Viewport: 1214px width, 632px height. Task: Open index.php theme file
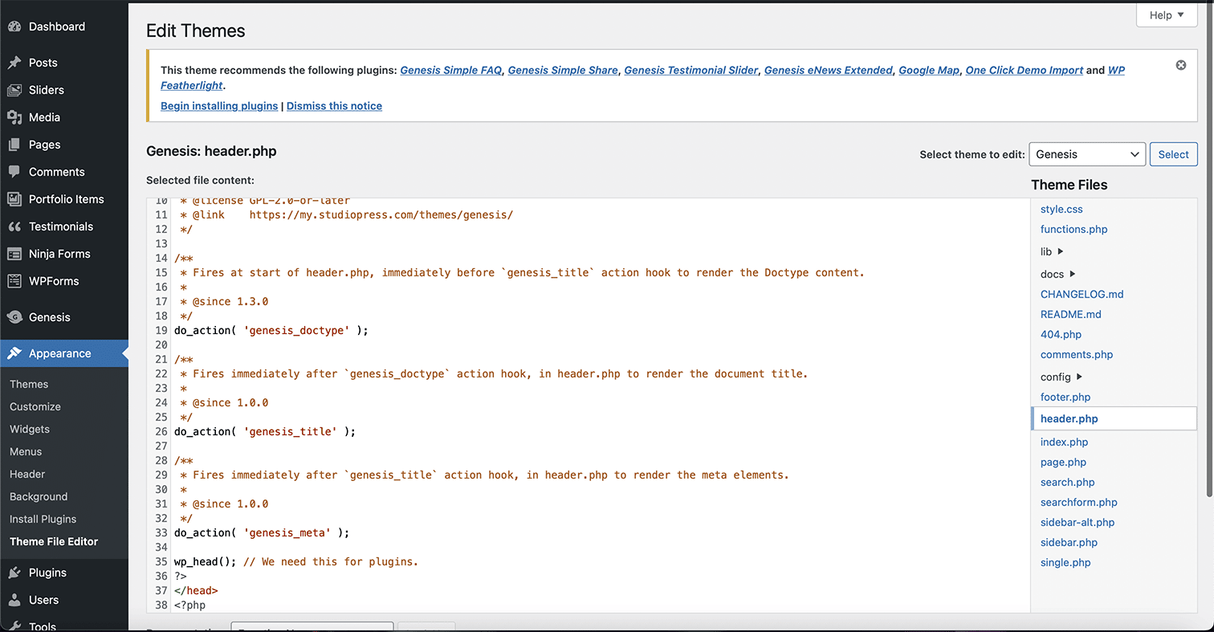coord(1064,442)
